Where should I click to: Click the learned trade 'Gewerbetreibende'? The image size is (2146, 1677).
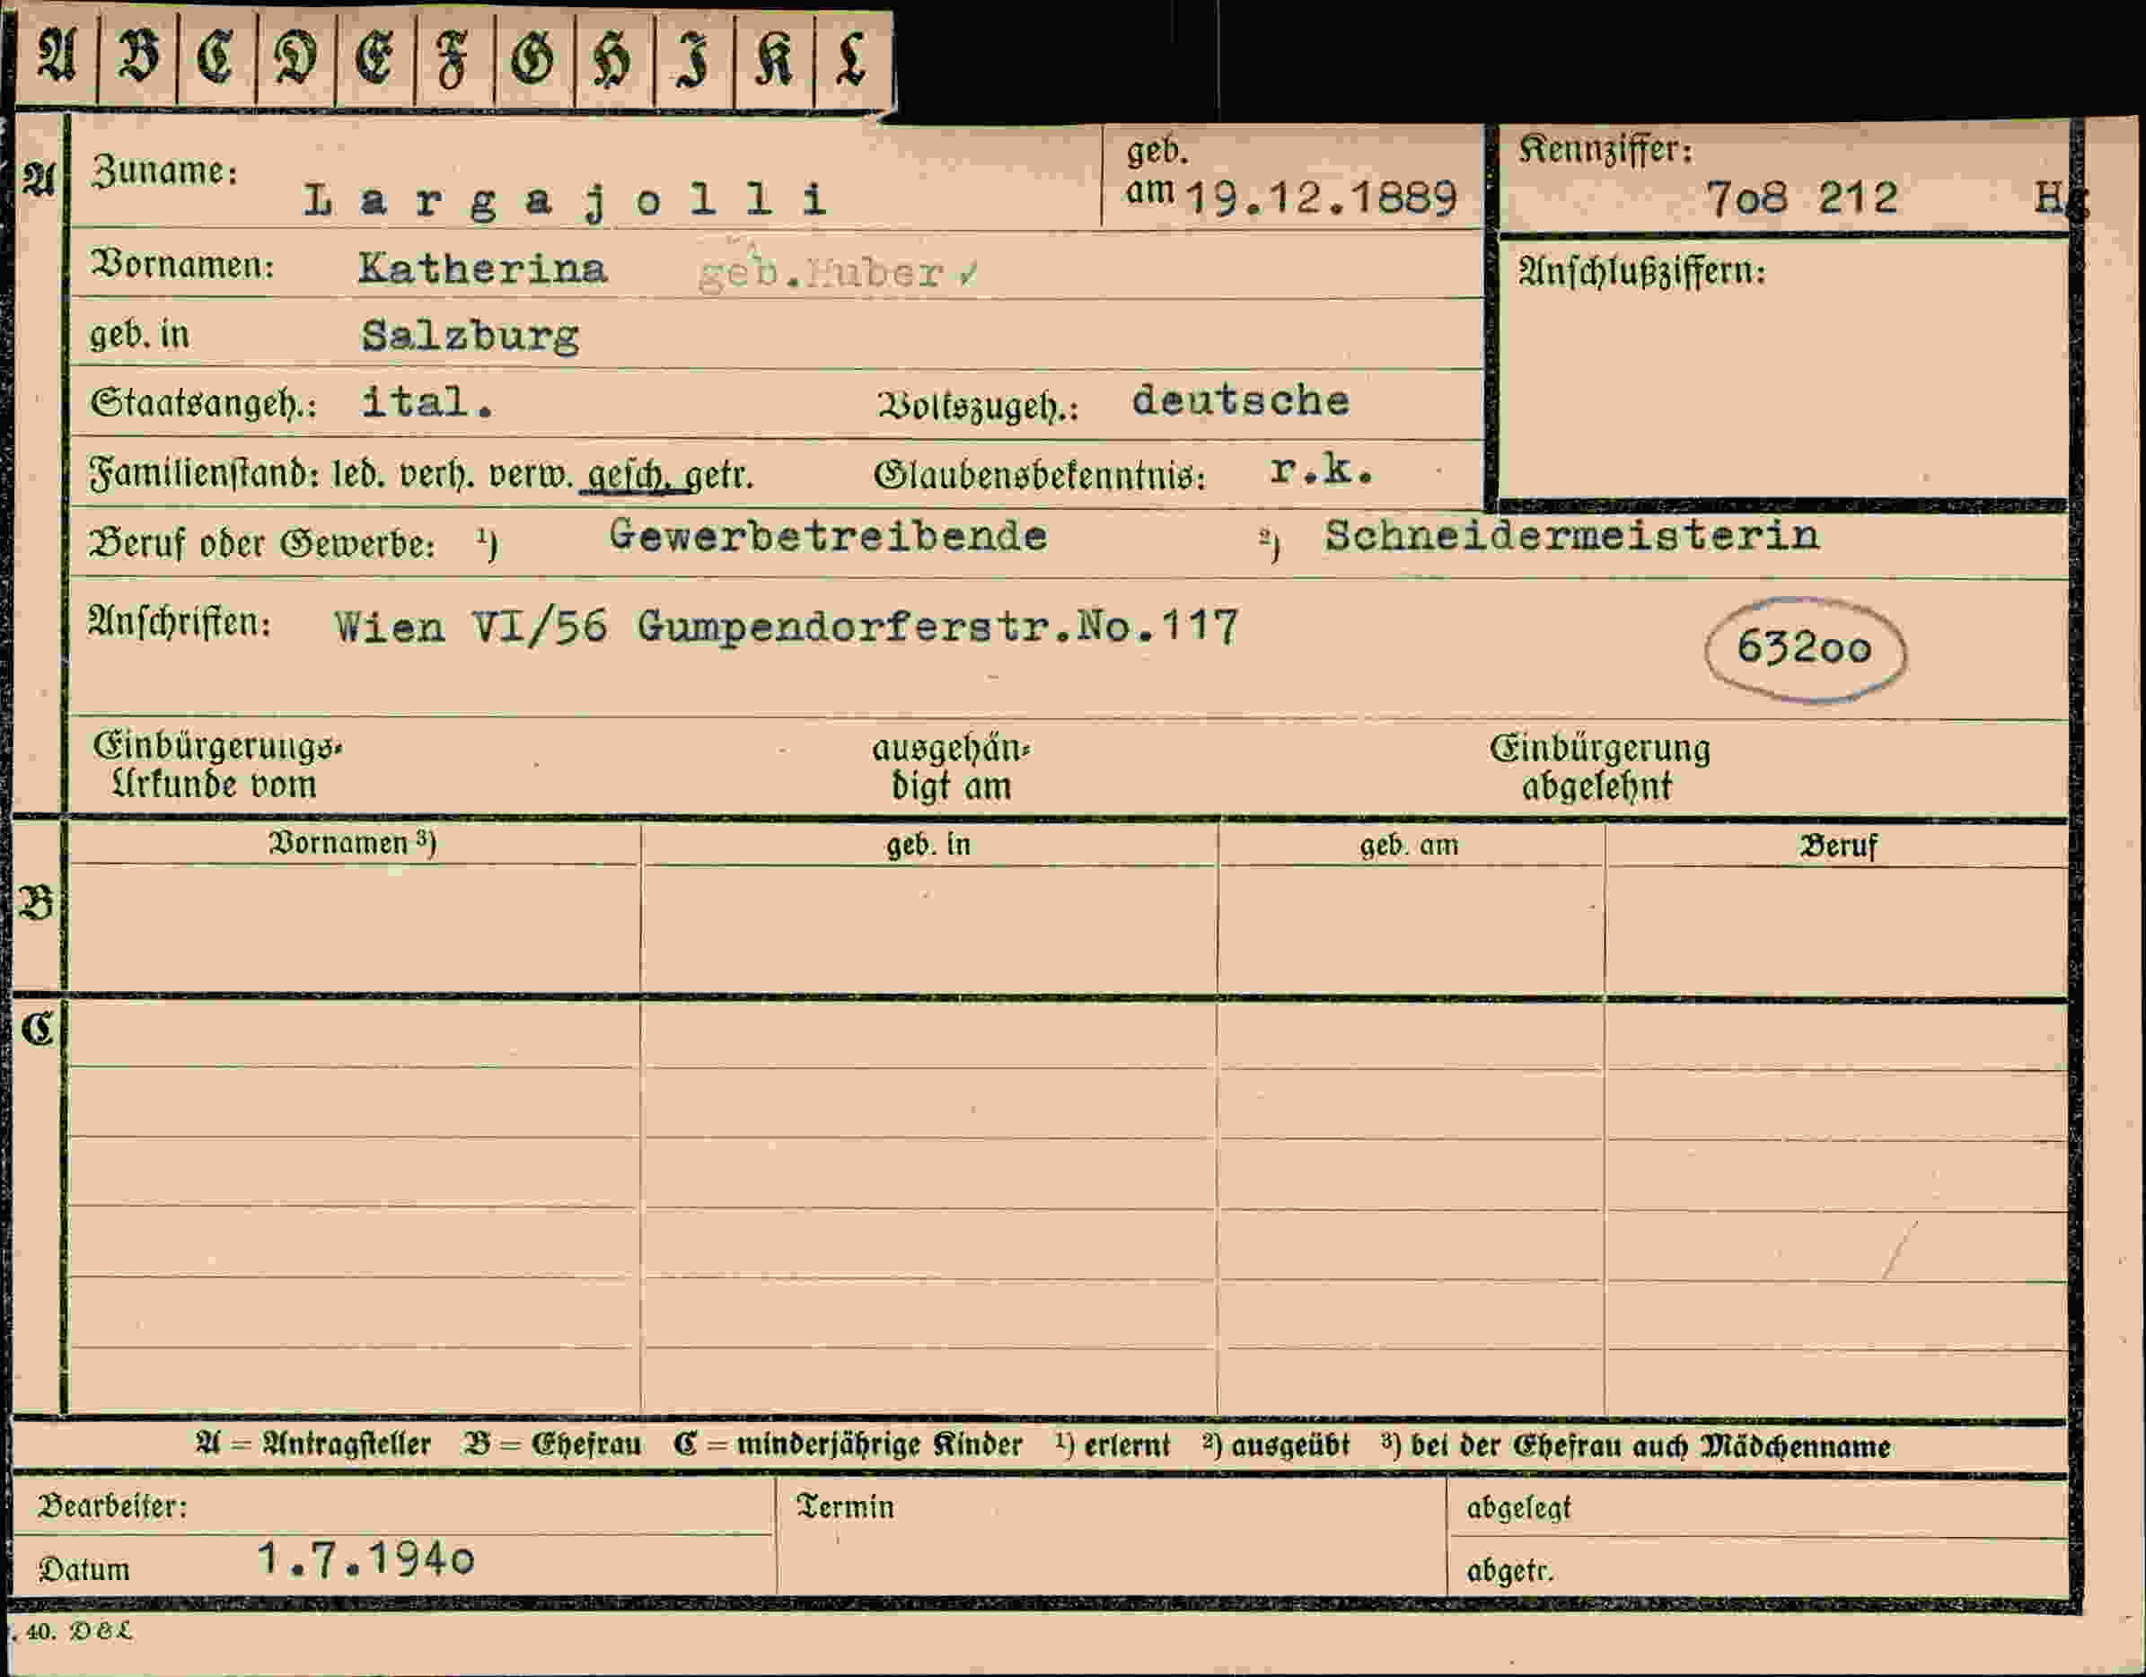[827, 535]
